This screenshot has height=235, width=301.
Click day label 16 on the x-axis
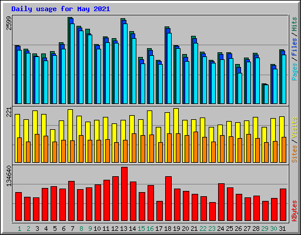[150, 229]
